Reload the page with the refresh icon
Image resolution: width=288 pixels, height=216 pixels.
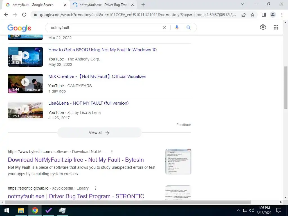pos(24,15)
